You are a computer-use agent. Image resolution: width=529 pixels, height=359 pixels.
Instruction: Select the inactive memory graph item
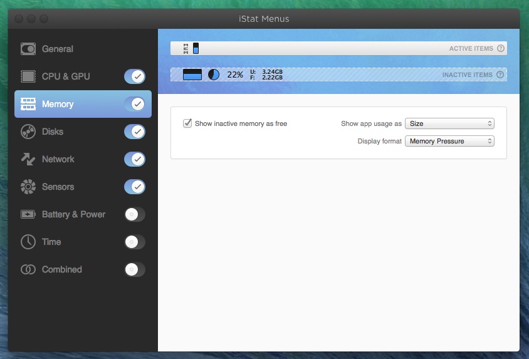click(192, 75)
